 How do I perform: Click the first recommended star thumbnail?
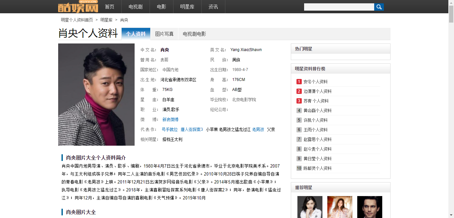point(310,207)
